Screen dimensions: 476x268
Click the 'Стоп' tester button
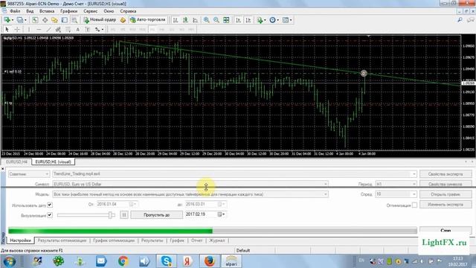pos(446,230)
